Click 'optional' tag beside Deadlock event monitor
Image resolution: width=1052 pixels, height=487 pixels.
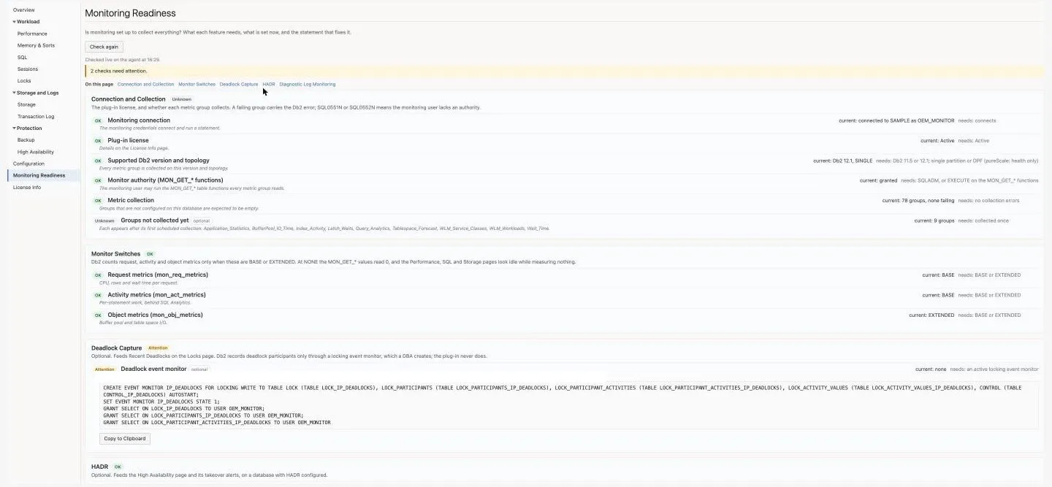[199, 369]
